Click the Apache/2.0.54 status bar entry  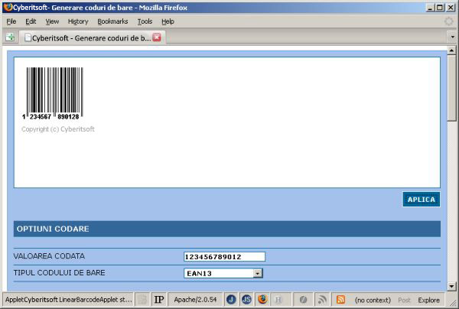pos(195,300)
